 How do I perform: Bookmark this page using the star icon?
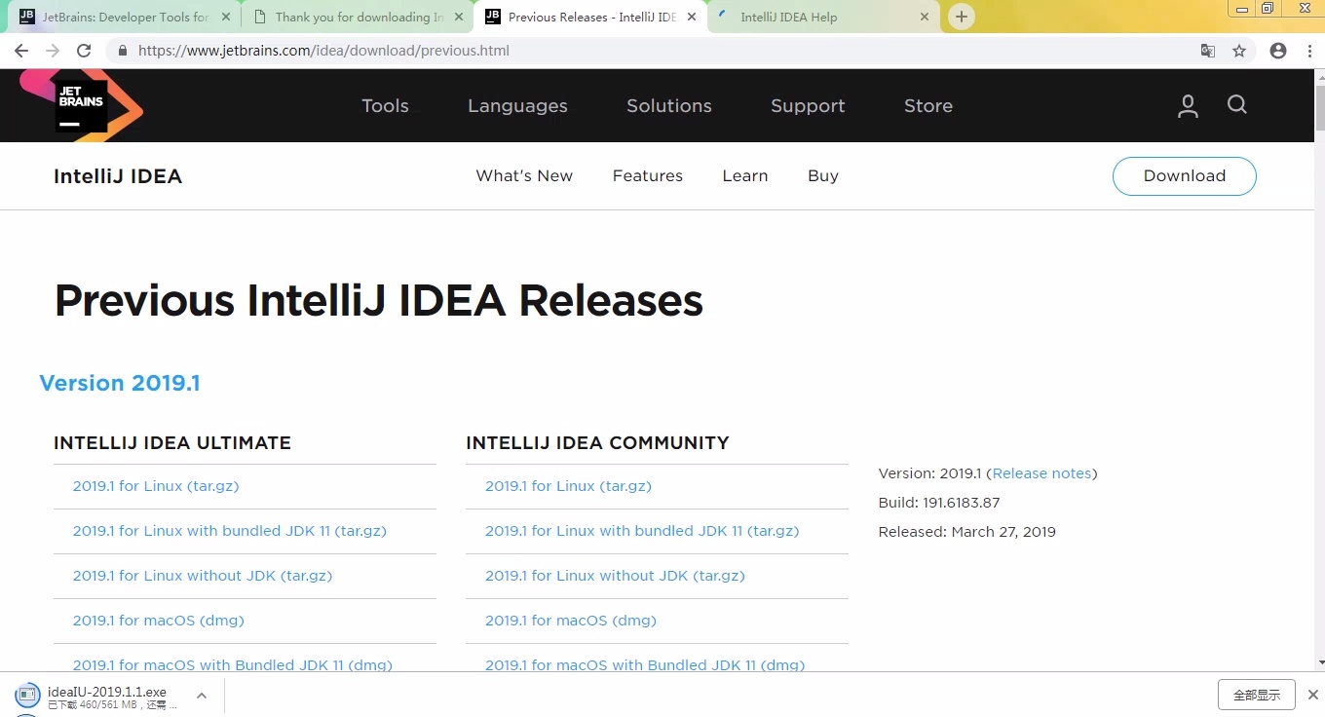[1239, 50]
